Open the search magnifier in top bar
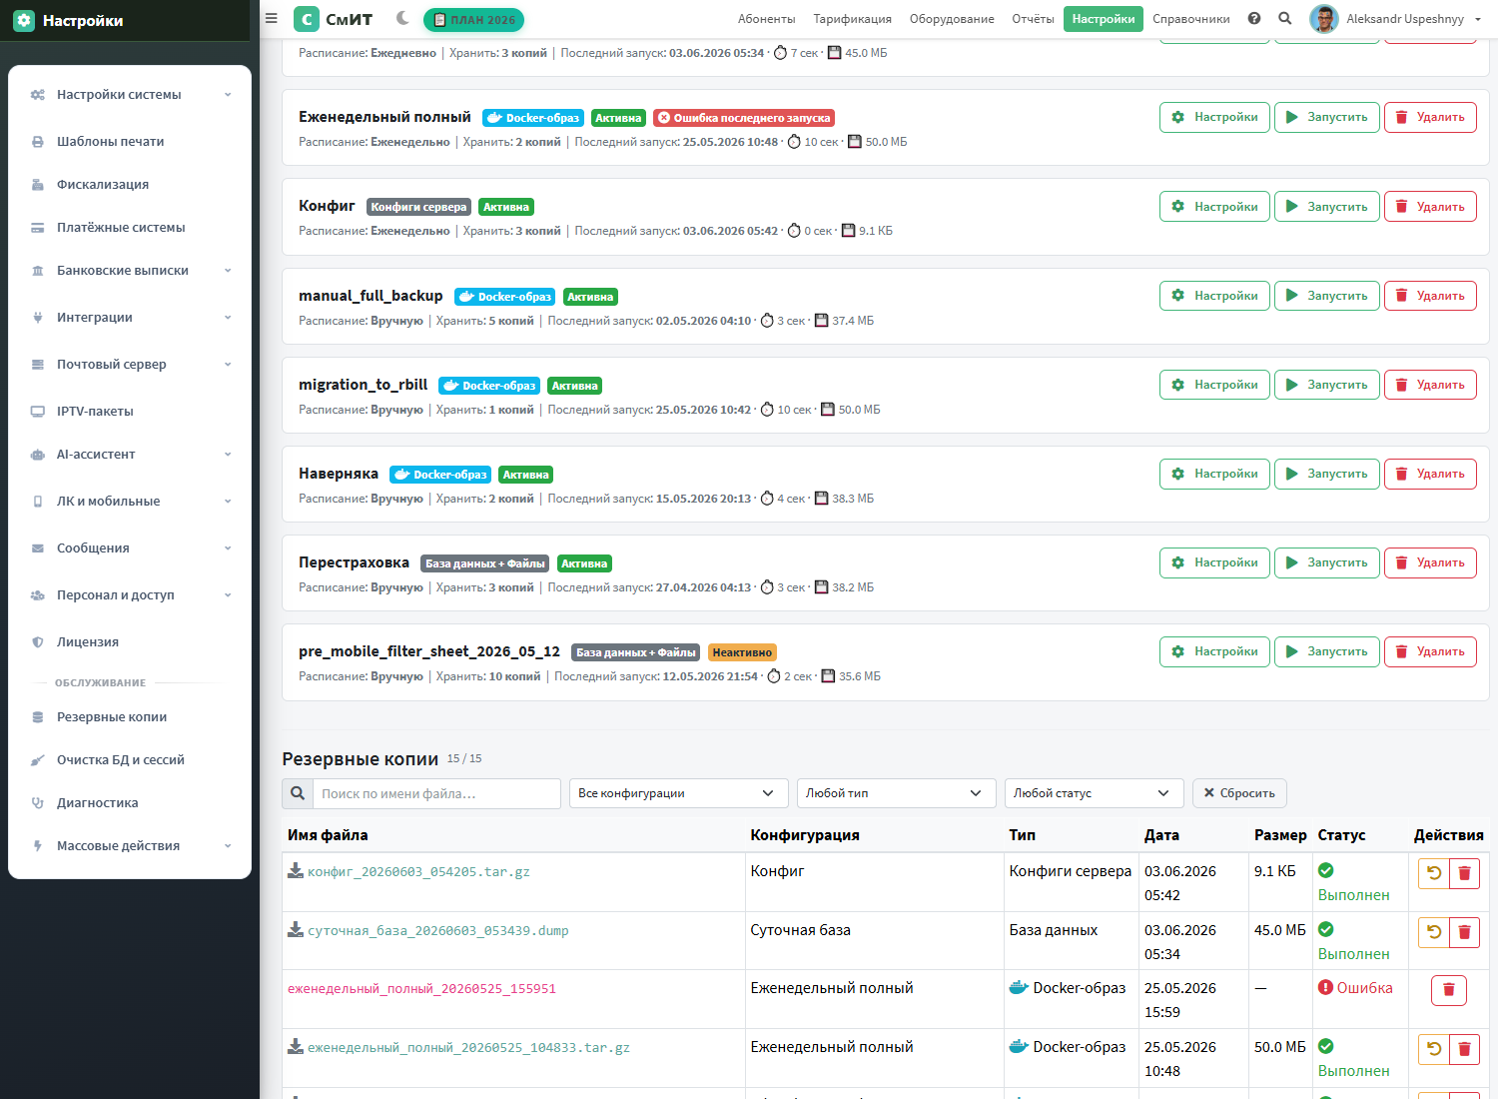 coord(1285,18)
